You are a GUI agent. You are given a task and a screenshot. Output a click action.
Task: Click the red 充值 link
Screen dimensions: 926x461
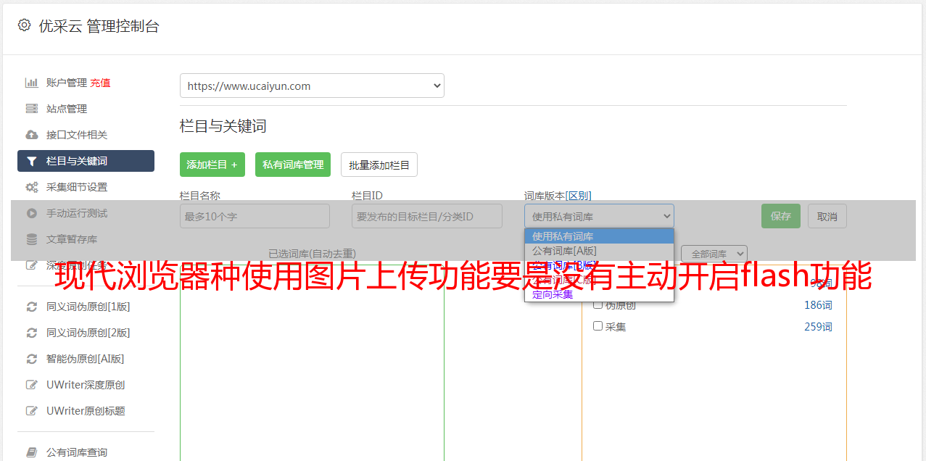101,83
